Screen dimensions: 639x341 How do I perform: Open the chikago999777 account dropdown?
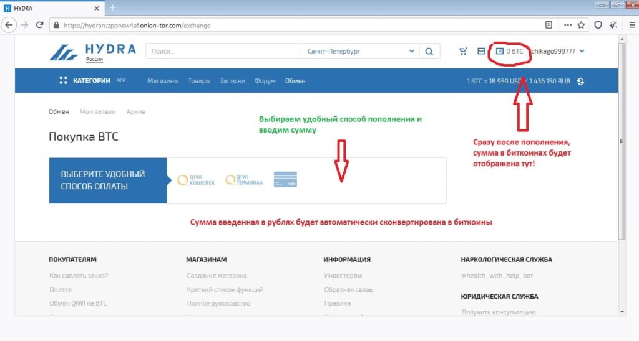tap(559, 51)
